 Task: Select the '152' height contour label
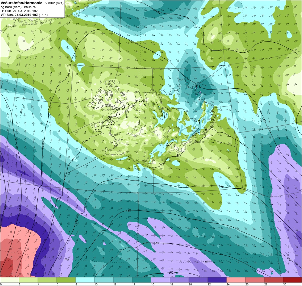coord(171,273)
